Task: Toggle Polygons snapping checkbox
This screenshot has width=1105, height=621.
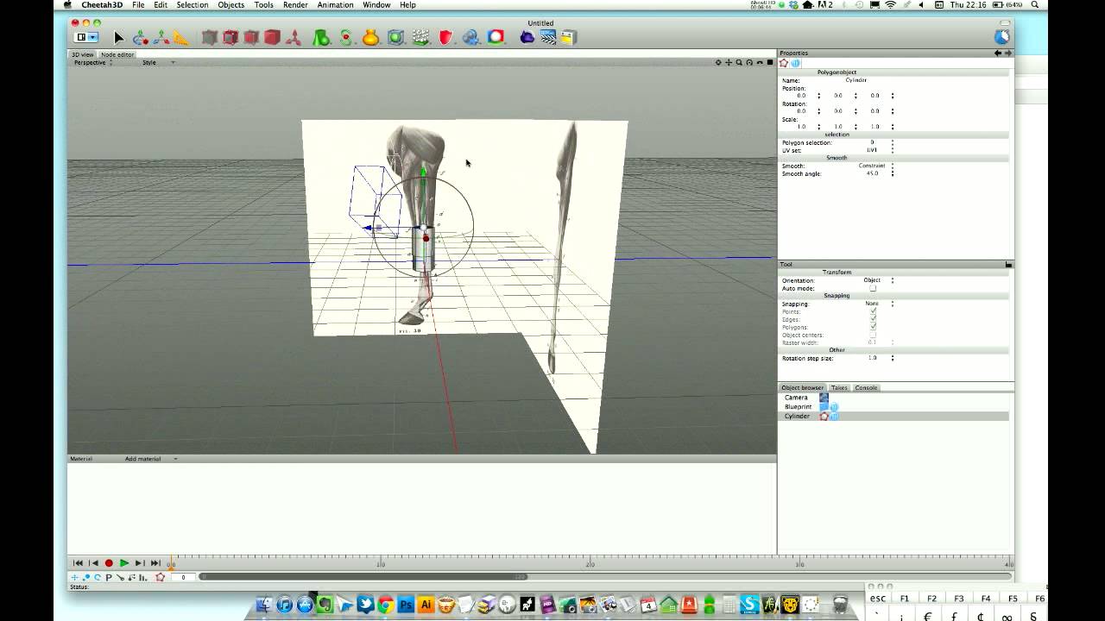Action: tap(873, 327)
